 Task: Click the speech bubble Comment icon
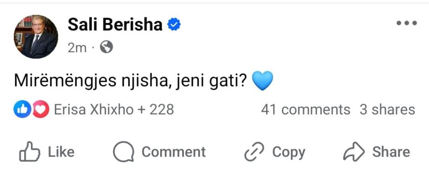pyautogui.click(x=124, y=152)
